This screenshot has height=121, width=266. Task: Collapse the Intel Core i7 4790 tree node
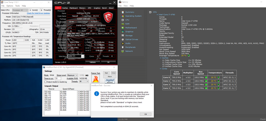157,14
